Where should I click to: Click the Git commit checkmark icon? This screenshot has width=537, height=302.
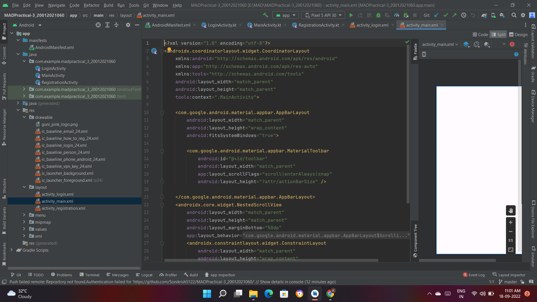(x=446, y=15)
